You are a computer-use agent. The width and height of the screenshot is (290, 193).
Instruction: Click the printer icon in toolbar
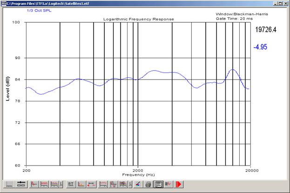[148, 184]
